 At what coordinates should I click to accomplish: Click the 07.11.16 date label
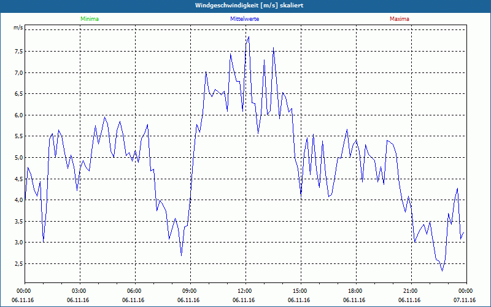click(465, 300)
